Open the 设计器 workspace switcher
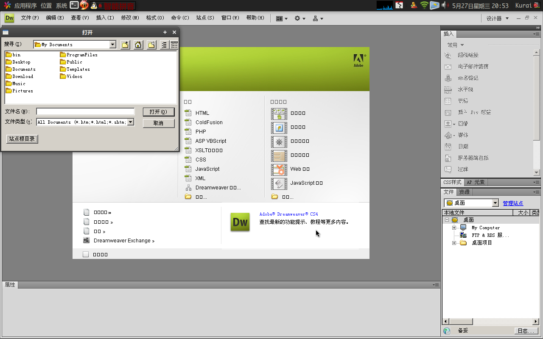This screenshot has height=339, width=543. point(498,18)
